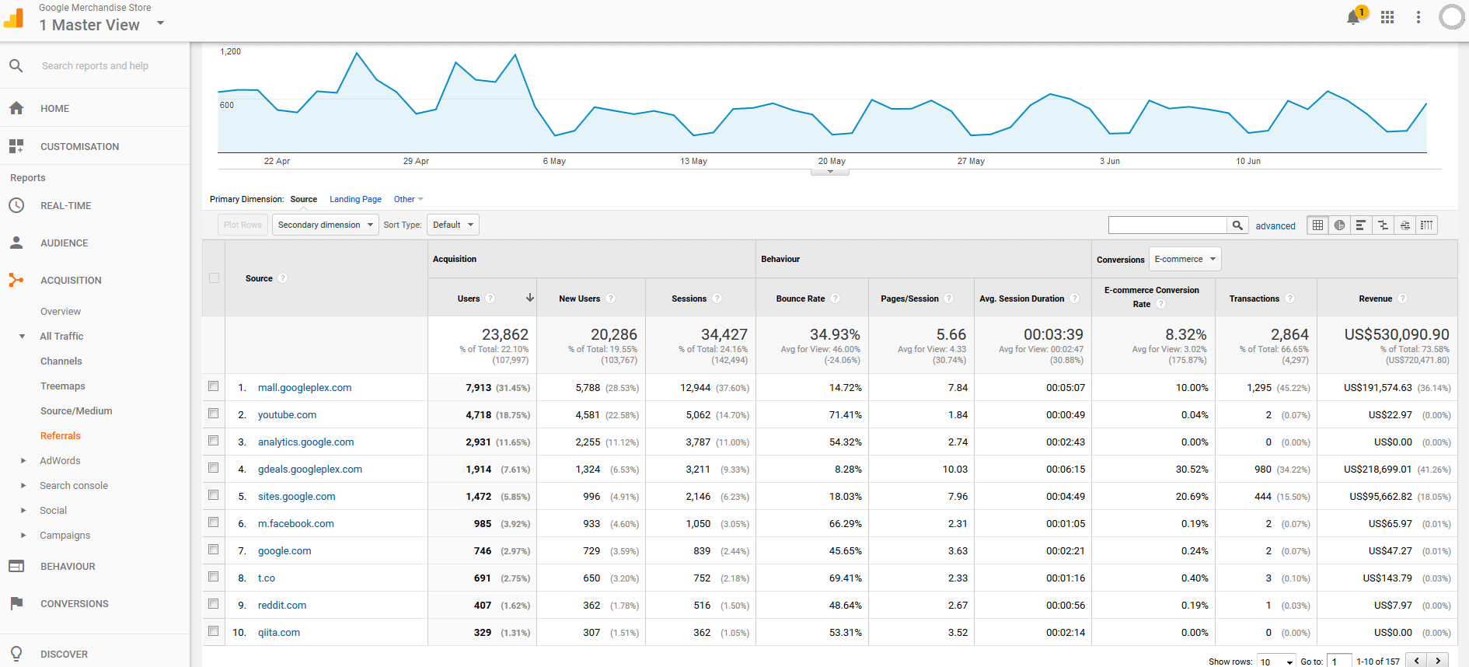
Task: Click the Google Analytics logo
Action: [14, 17]
